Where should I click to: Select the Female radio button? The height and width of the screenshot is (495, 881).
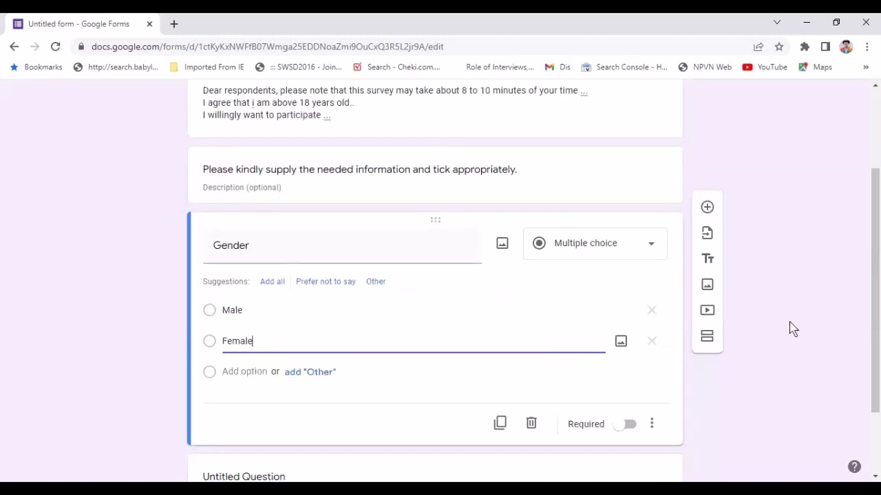point(210,341)
